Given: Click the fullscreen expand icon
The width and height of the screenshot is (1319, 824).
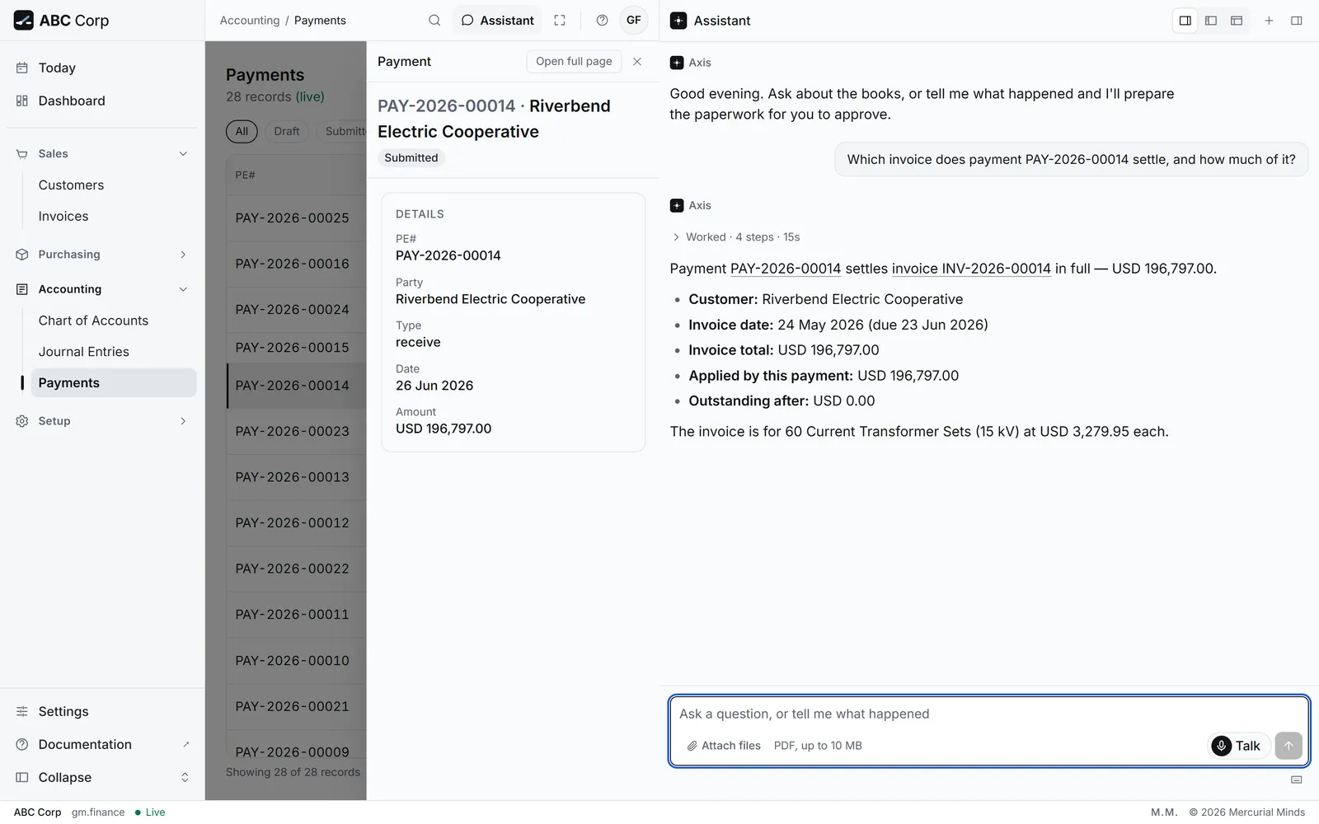Looking at the screenshot, I should (x=560, y=21).
